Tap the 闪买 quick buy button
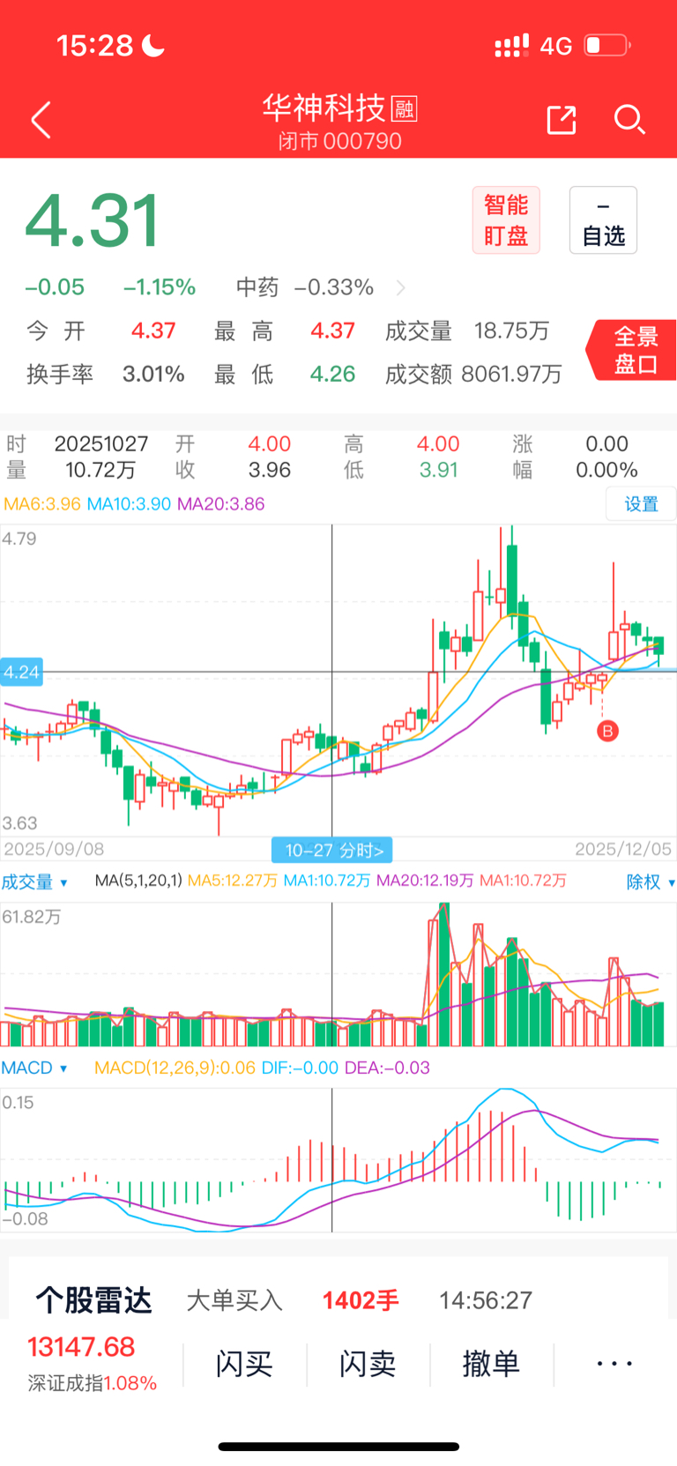Viewport: 677px width, 1466px height. pyautogui.click(x=244, y=1364)
